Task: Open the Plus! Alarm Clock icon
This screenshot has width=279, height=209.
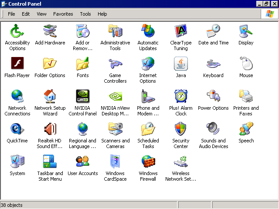Action: pyautogui.click(x=181, y=96)
